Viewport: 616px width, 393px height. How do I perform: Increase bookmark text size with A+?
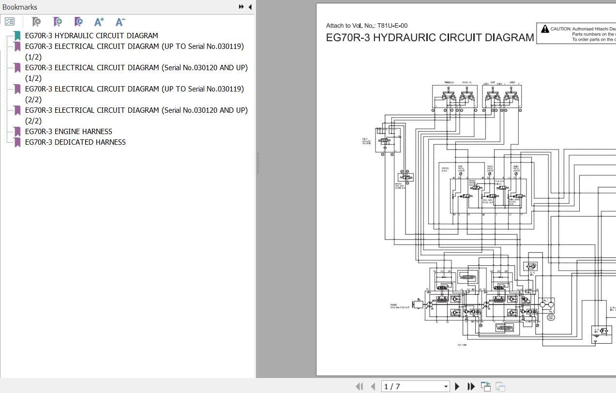[99, 22]
